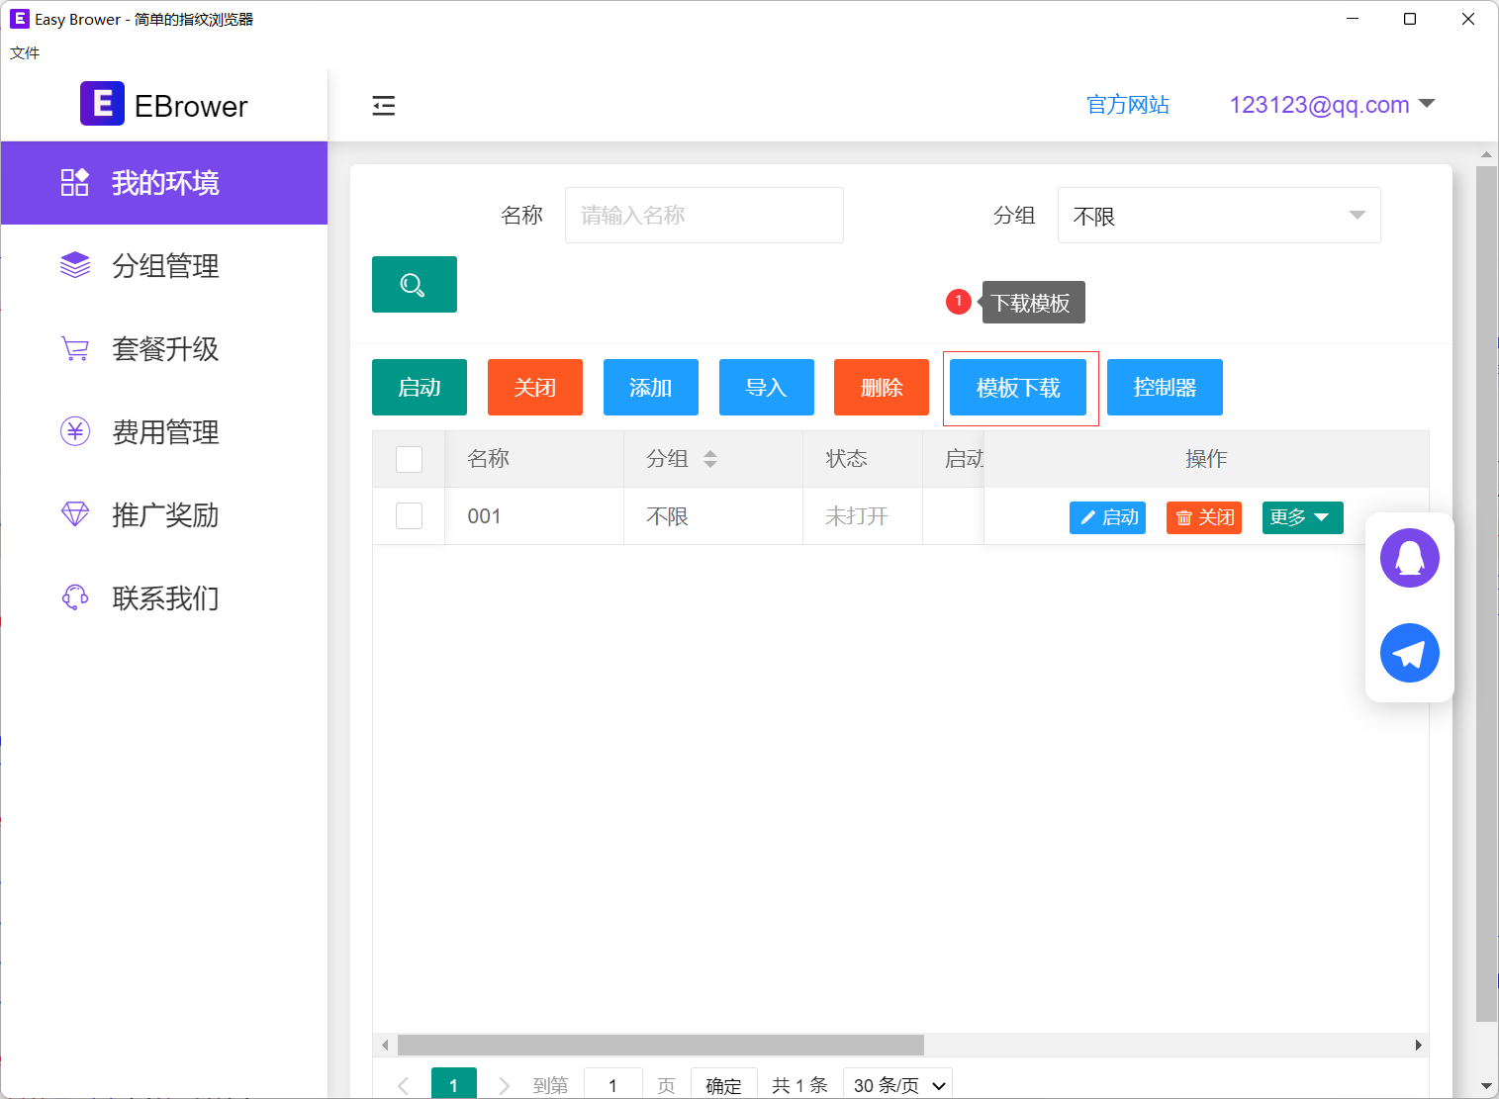Minimize the Easy Brower window
Screen dimensions: 1499x1099
coord(1353,19)
